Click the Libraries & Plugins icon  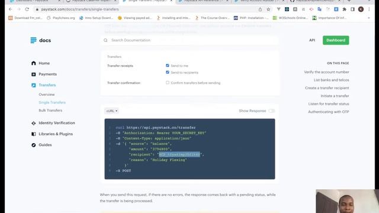click(34, 134)
